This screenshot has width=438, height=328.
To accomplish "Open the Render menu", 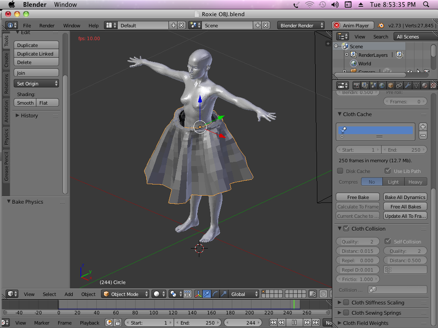I will (x=47, y=26).
